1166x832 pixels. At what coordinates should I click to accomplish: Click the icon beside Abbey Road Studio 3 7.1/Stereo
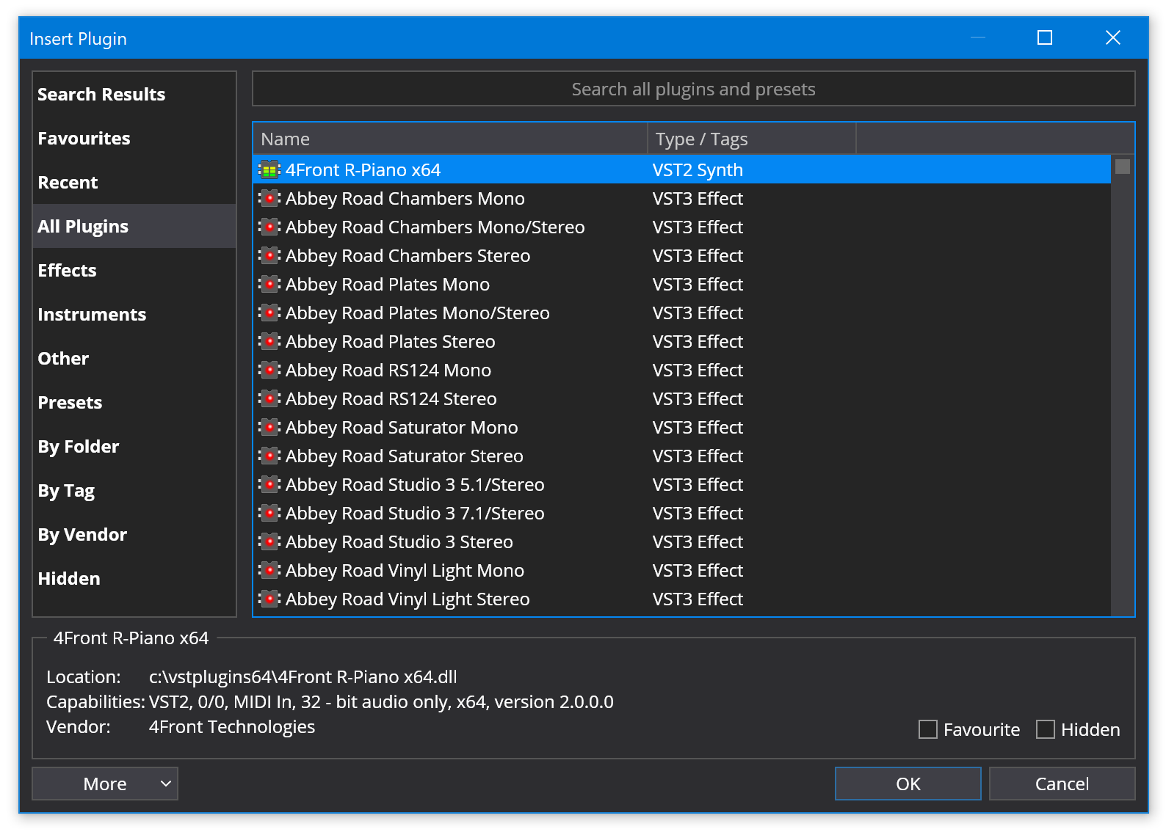point(269,514)
